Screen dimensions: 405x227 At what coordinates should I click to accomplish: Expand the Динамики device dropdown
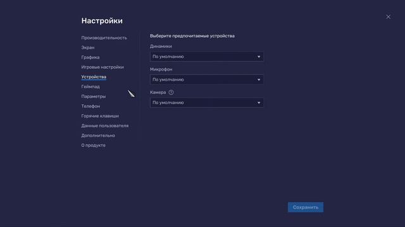click(x=207, y=57)
